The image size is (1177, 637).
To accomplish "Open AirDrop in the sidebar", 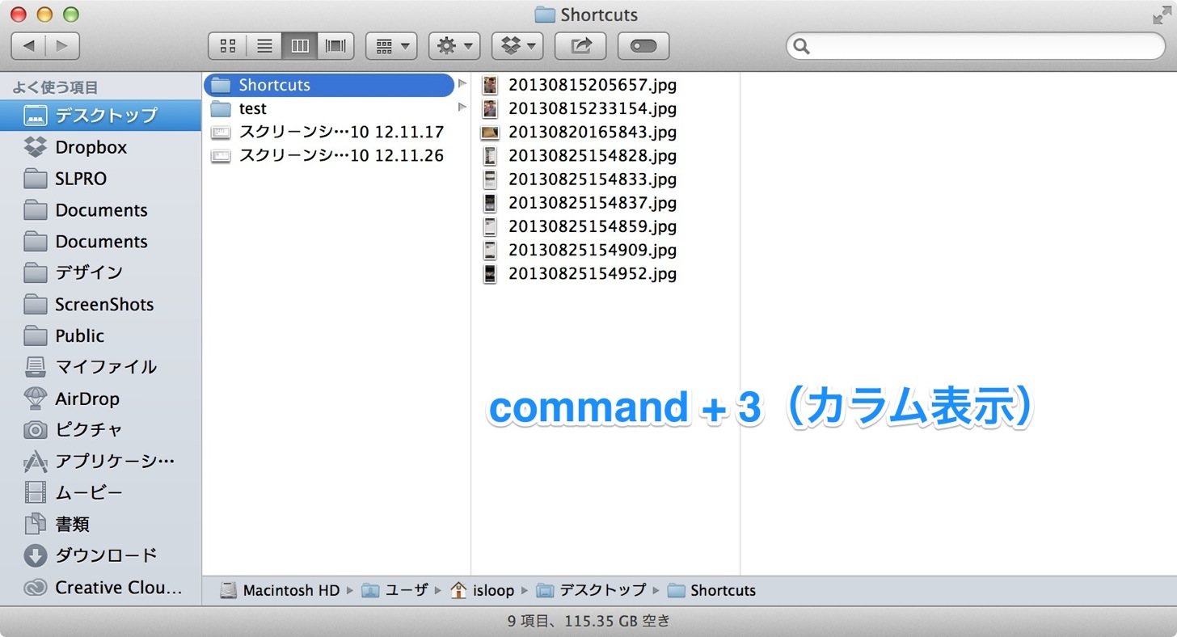I will click(x=100, y=399).
